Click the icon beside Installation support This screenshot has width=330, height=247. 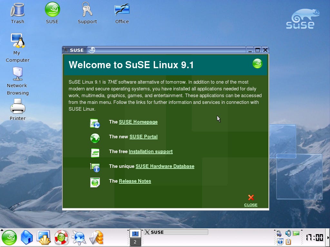(95, 153)
